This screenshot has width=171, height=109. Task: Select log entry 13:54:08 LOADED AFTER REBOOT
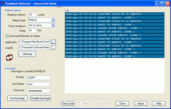(x=115, y=28)
